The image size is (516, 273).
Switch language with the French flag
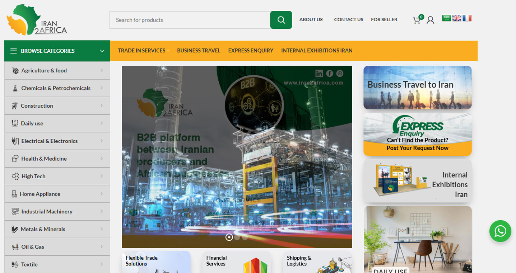click(x=467, y=18)
